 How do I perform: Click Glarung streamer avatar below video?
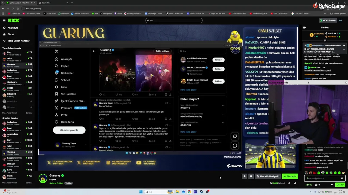click(43, 178)
